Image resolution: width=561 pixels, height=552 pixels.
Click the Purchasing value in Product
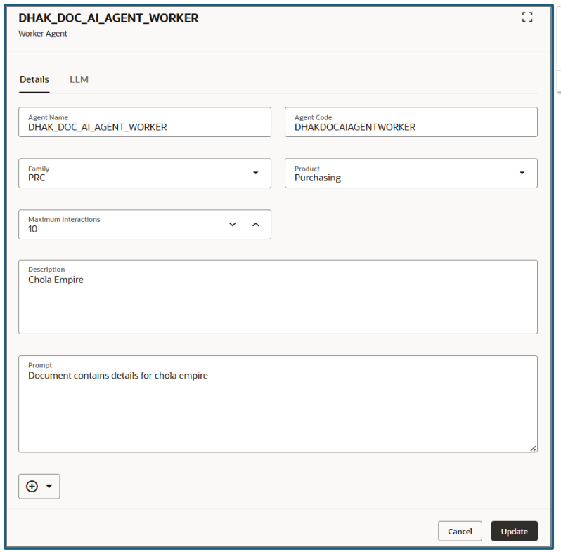pos(318,178)
